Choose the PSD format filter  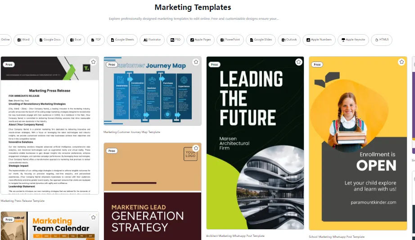tap(175, 40)
